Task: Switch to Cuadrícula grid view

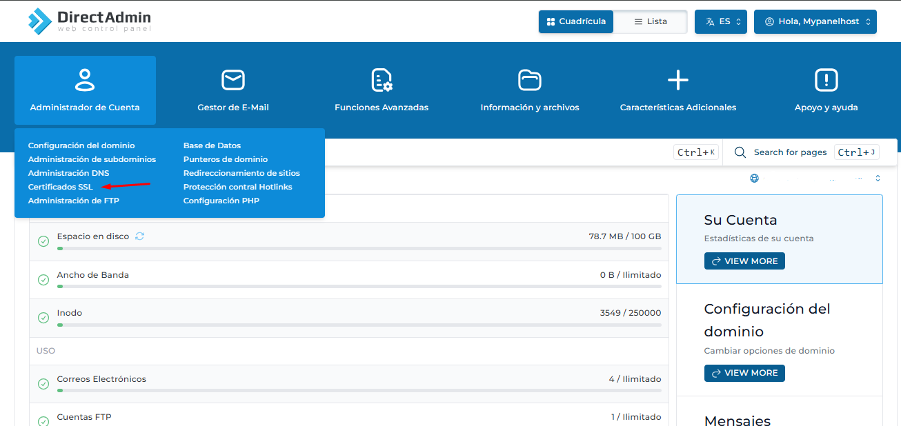Action: pos(576,21)
